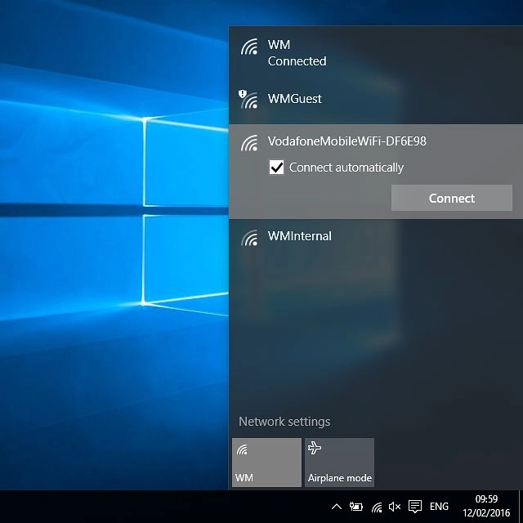The height and width of the screenshot is (523, 523).
Task: Toggle the WM Wi-Fi quick action tile
Action: tap(266, 463)
